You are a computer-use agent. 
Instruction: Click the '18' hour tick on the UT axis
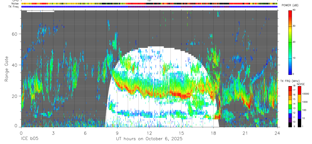213,133
